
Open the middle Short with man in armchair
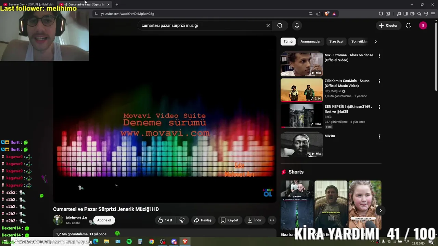331,205
